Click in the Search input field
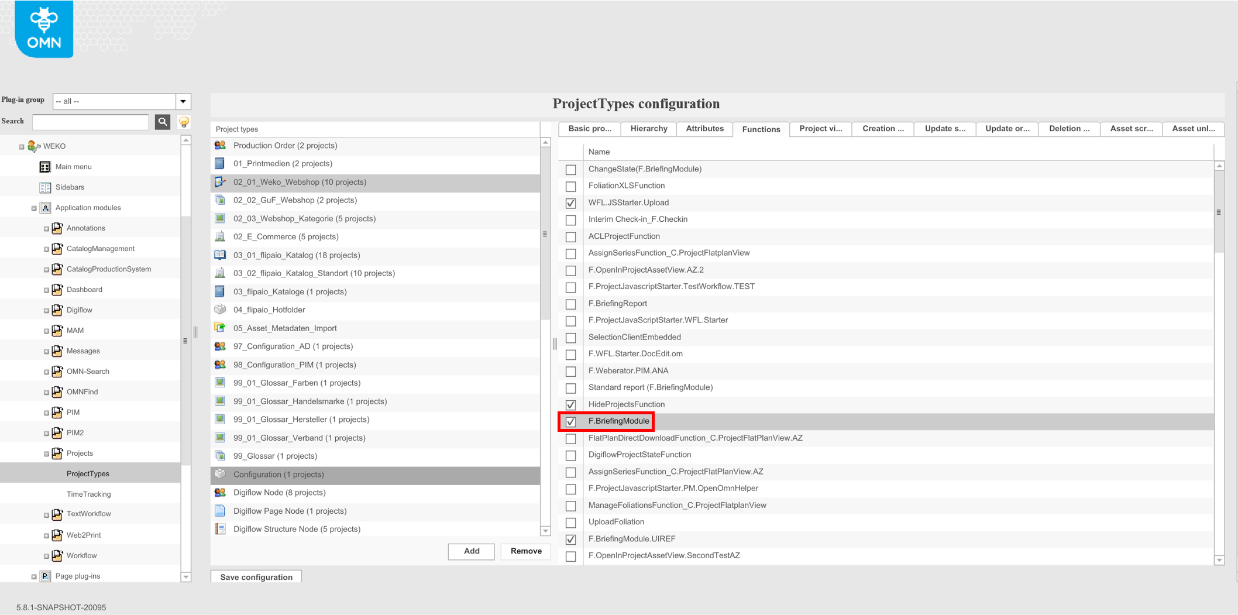Screen dimensions: 1238x615 click(91, 122)
